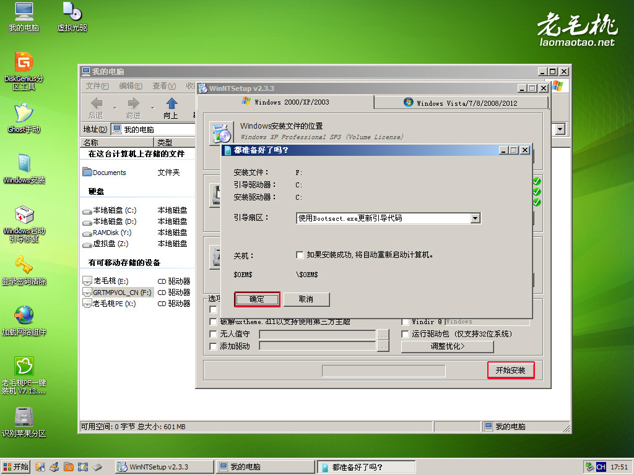Click the 前进 forward arrow in 我的电脑

134,108
